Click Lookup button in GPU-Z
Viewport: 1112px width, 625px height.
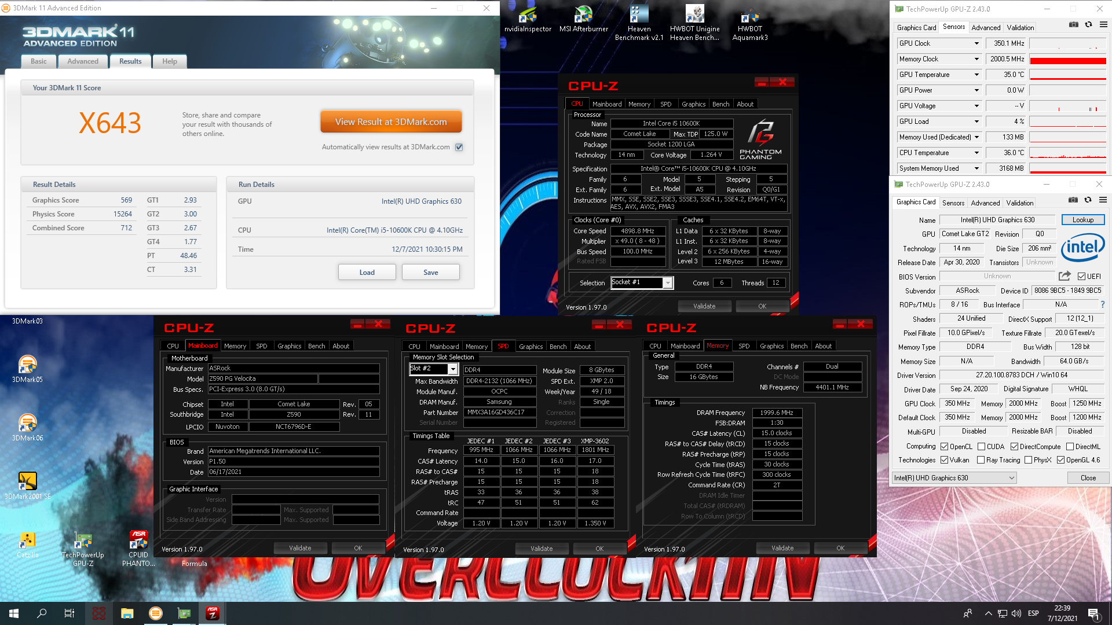(1082, 220)
